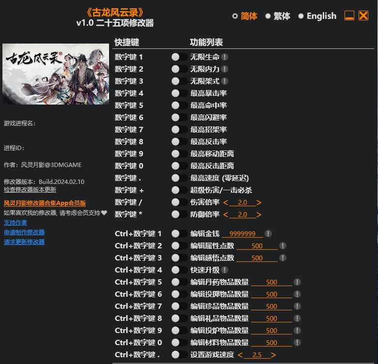This screenshot has width=378, height=364.
Task: Click the 设置游戏速度 value 2.5
Action: click(257, 355)
